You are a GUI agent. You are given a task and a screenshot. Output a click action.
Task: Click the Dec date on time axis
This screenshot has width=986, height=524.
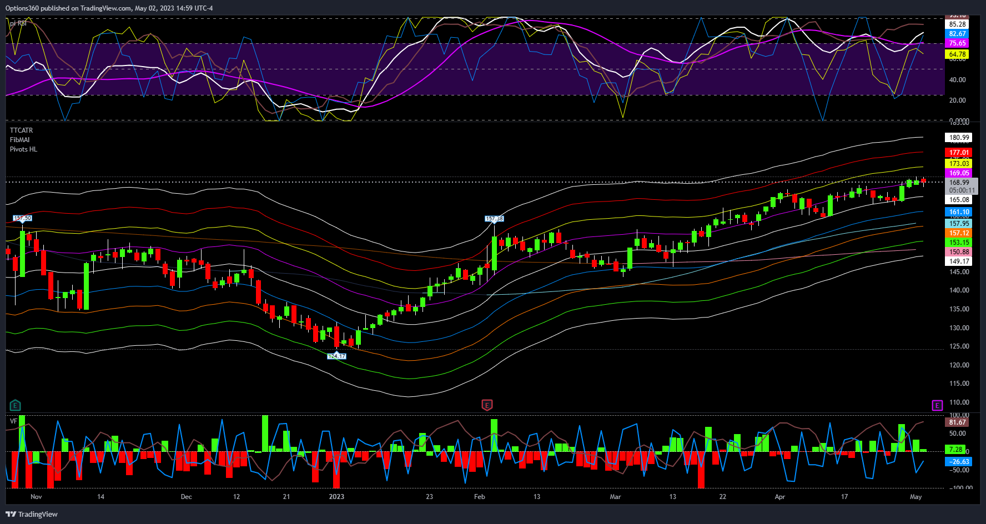[x=187, y=497]
